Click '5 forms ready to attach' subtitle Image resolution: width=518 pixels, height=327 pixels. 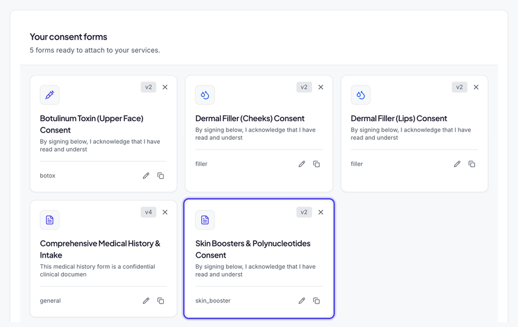coord(95,51)
